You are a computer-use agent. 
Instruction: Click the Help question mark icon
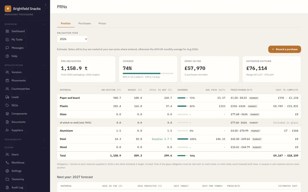(7, 56)
